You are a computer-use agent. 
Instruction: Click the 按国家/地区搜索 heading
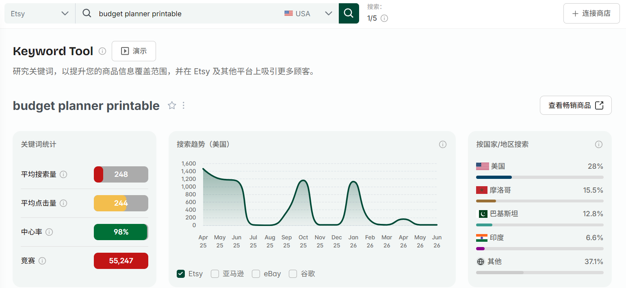[x=503, y=144]
